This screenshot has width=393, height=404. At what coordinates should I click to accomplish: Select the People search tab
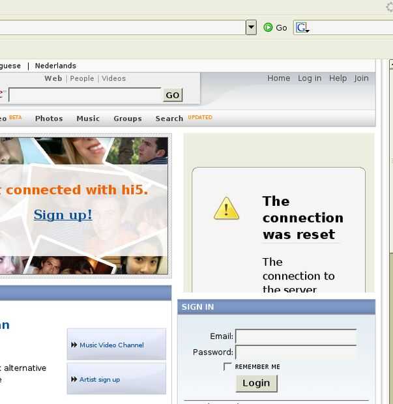82,78
